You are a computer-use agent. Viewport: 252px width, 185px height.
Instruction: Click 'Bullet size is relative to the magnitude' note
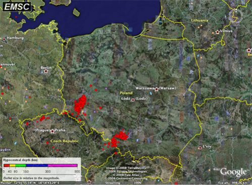coord(31,178)
